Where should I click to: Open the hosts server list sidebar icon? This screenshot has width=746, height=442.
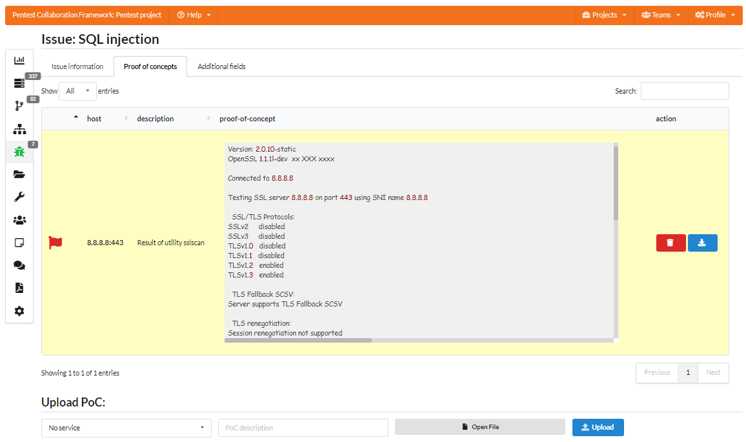[x=19, y=83]
